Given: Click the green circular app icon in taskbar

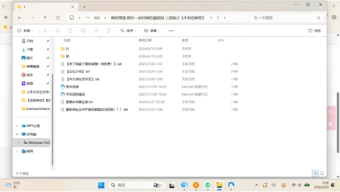Looking at the screenshot, I should [x=208, y=185].
